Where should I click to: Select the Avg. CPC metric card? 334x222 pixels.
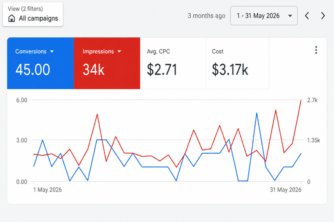pyautogui.click(x=173, y=63)
